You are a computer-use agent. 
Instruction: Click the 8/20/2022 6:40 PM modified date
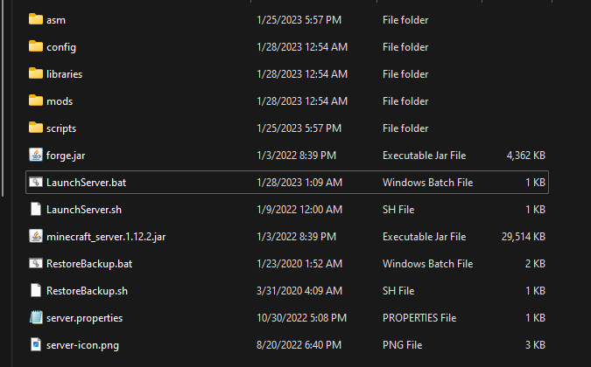click(x=299, y=345)
